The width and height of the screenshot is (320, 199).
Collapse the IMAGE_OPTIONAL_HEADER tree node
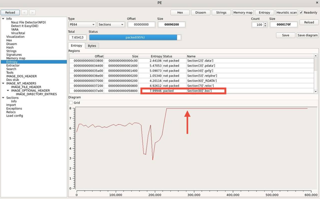point(8,91)
